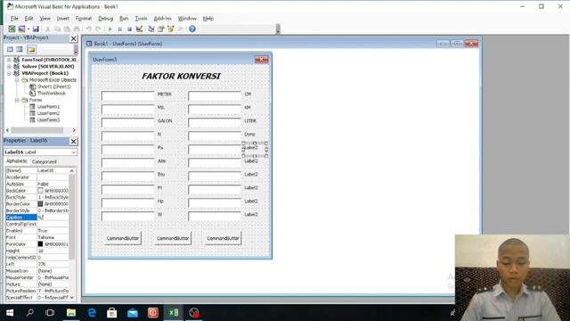This screenshot has height=321, width=570.
Task: Open Windows Start menu
Action: [10, 312]
